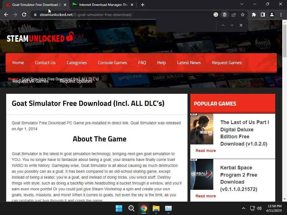This screenshot has width=287, height=215.
Task: Open Contact Us menu item
Action: click(x=45, y=63)
